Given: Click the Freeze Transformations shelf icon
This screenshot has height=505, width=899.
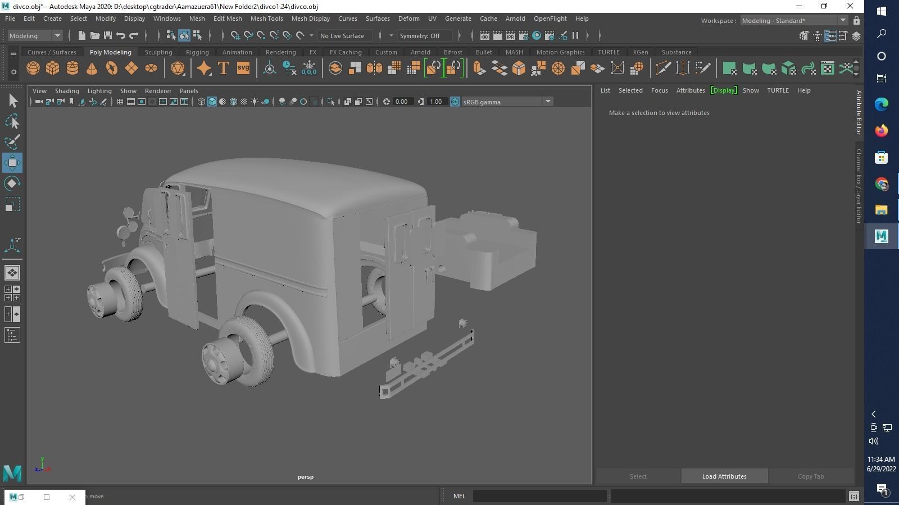Looking at the screenshot, I should pos(309,68).
